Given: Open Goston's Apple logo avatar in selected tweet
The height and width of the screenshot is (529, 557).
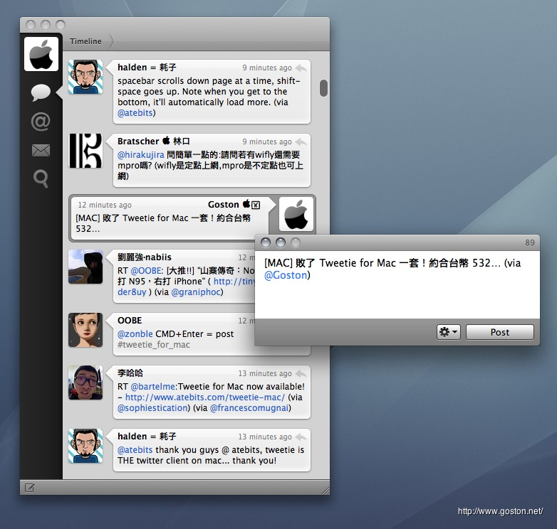Looking at the screenshot, I should pos(296,214).
